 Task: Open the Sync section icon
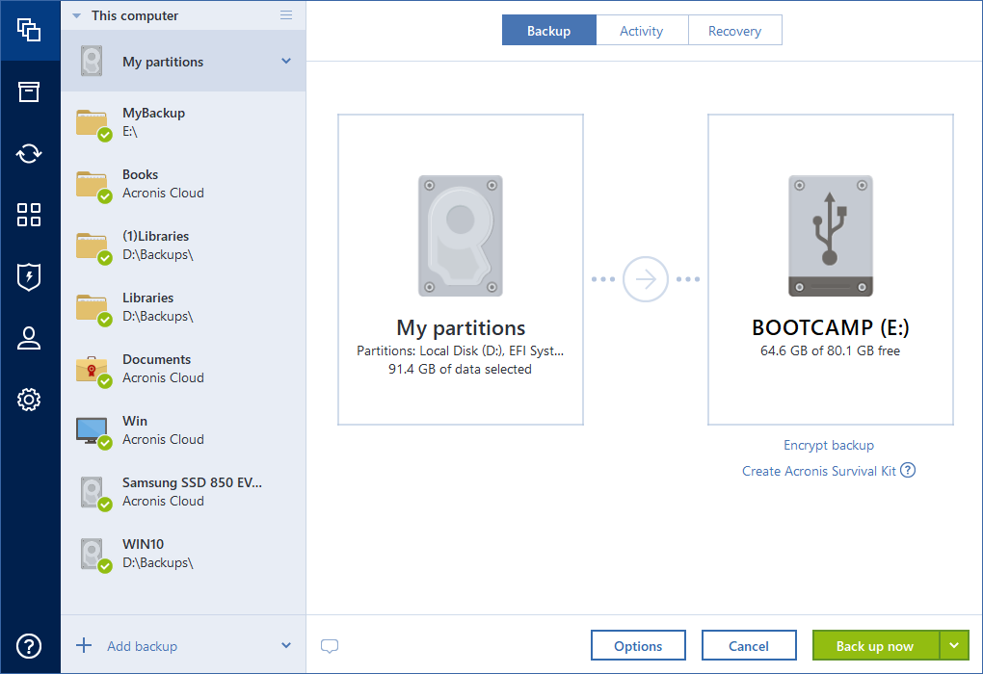(x=29, y=153)
